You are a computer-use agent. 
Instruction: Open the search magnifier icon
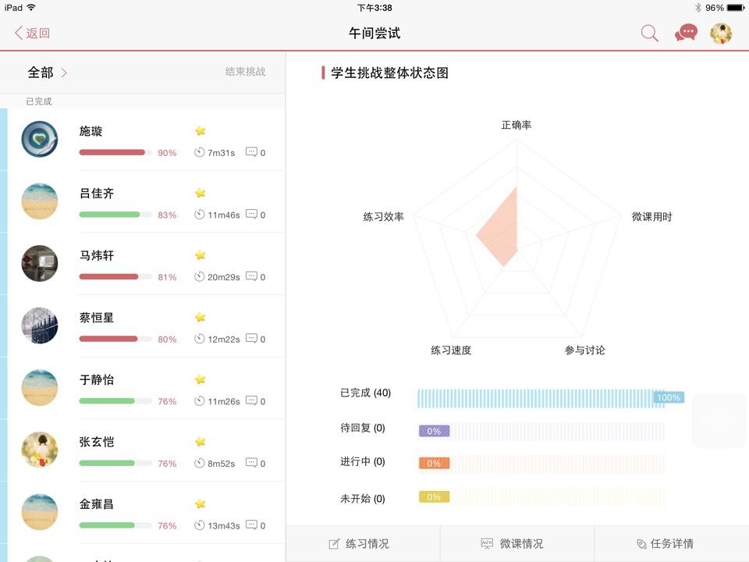(649, 33)
